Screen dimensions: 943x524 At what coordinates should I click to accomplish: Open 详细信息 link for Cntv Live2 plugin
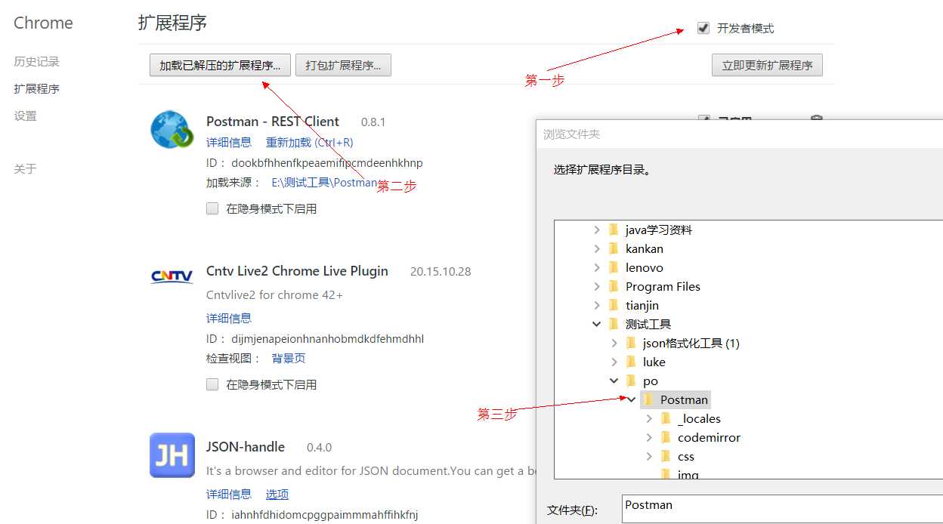tap(229, 319)
